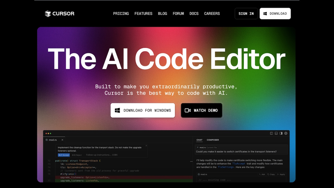Toggle the bottom panel visibility icon
This screenshot has width=334, height=188.
tap(276, 133)
